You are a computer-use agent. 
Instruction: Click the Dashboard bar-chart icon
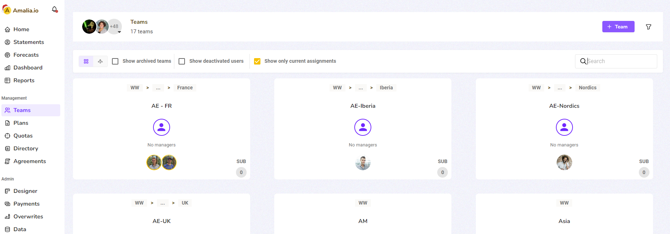coord(7,68)
